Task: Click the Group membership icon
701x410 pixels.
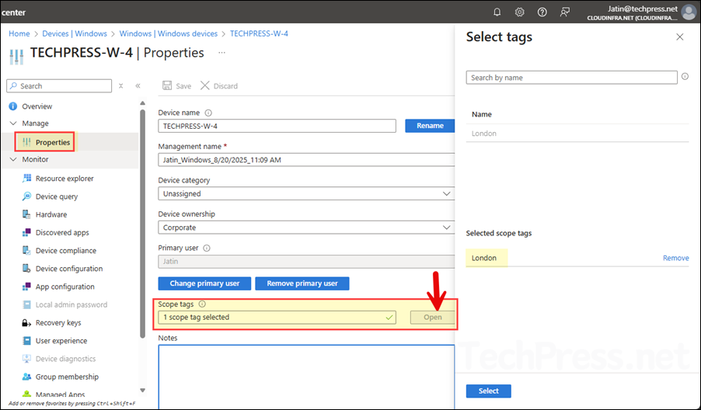Action: (x=27, y=377)
